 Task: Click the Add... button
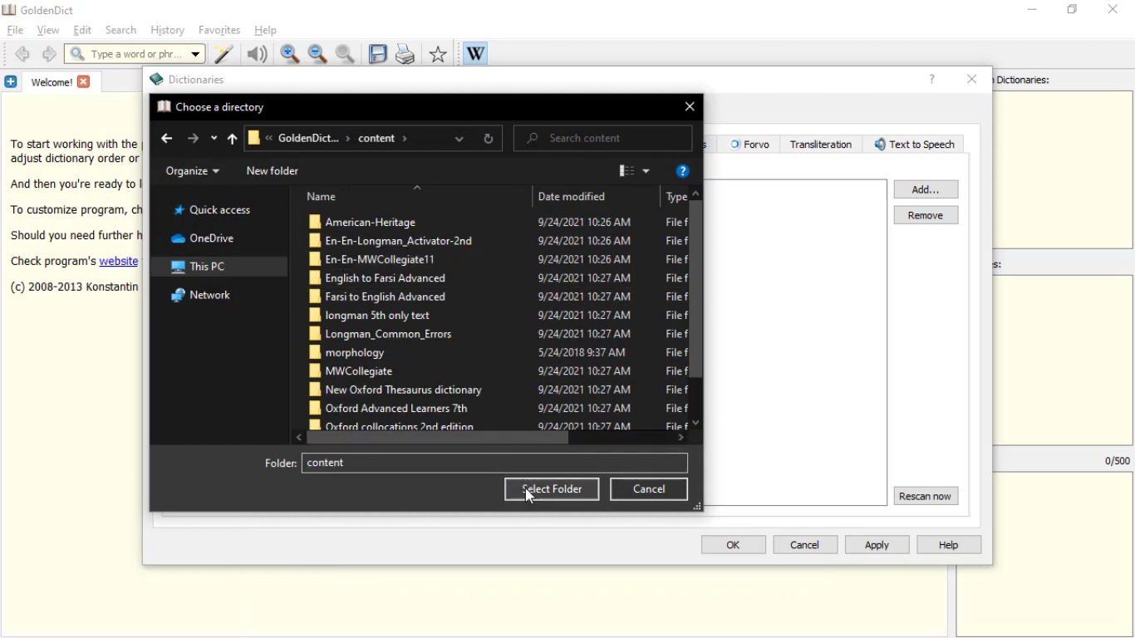tap(926, 189)
